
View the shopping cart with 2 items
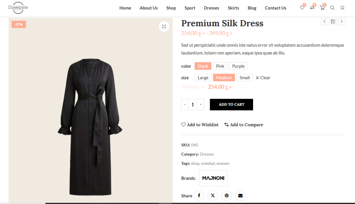click(x=322, y=8)
